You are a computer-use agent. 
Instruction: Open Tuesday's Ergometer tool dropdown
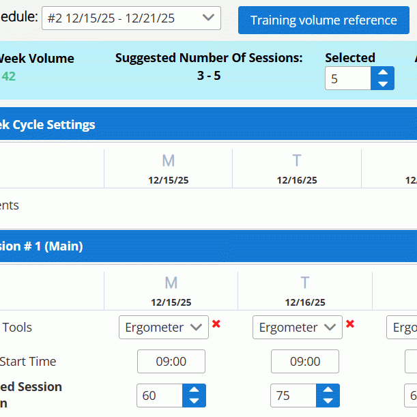pos(298,328)
